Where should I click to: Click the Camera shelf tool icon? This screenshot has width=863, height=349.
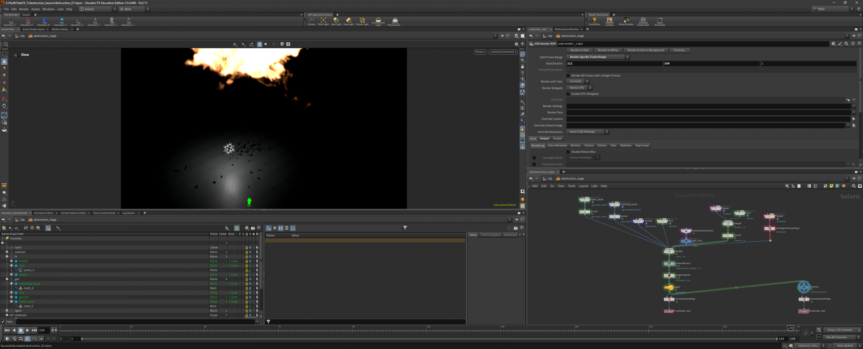click(311, 21)
